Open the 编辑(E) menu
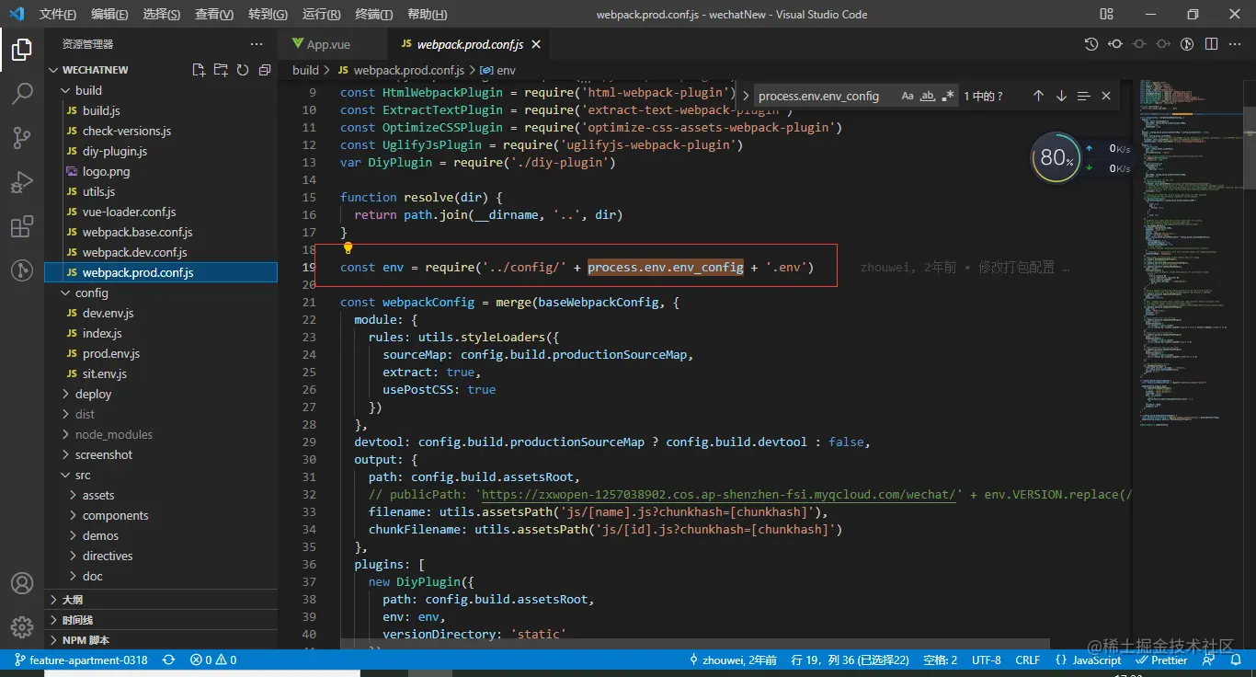Screen dimensions: 1256x677 (110, 14)
